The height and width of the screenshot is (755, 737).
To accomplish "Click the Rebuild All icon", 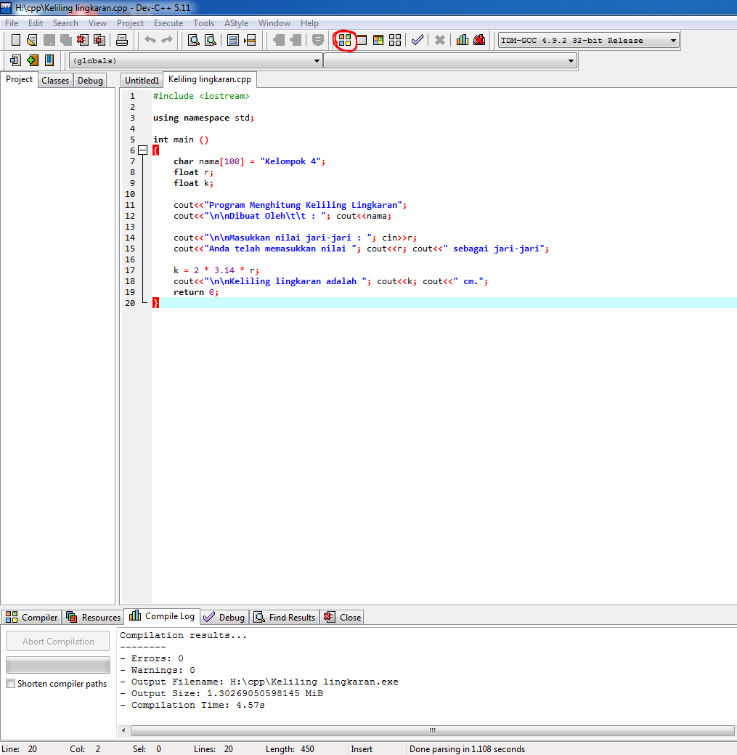I will tap(396, 41).
